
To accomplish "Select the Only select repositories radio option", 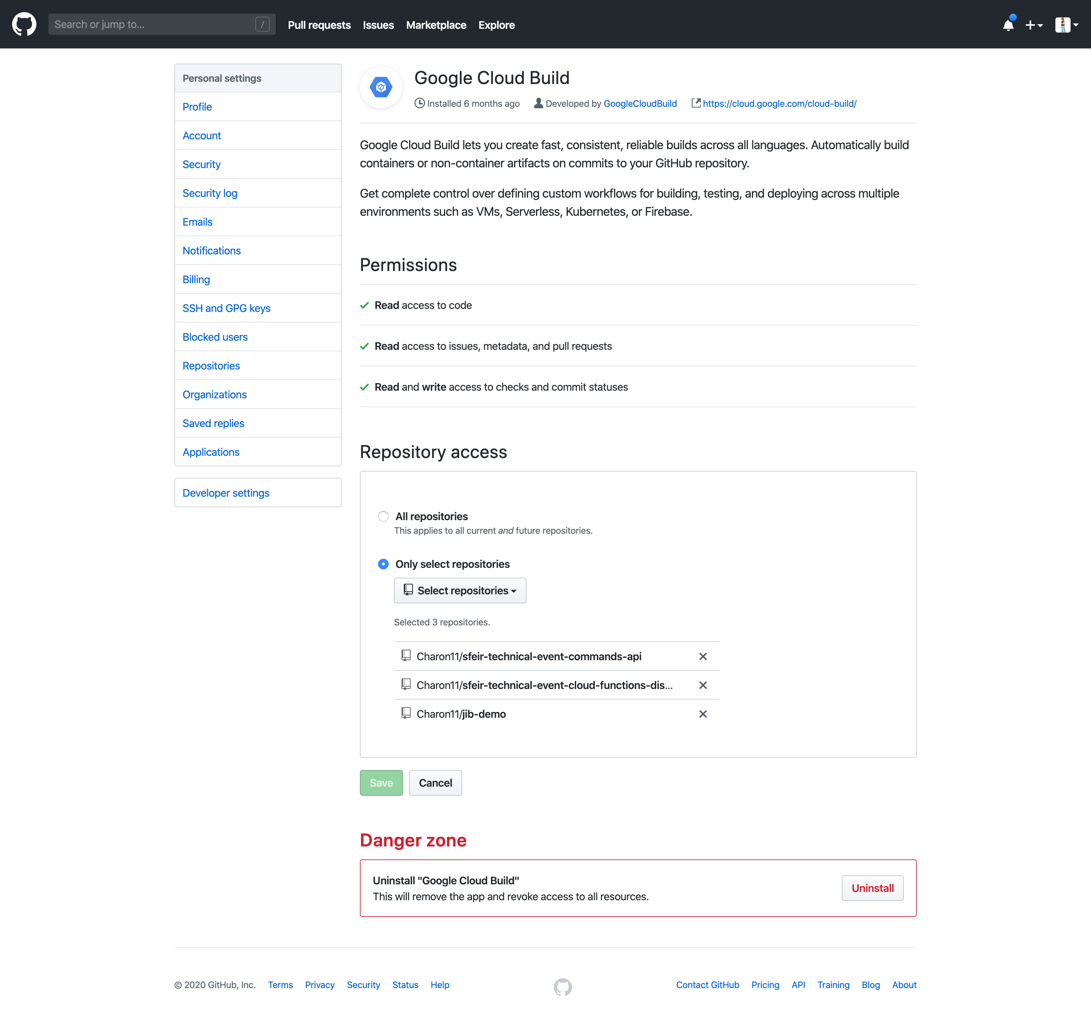I will (x=383, y=564).
